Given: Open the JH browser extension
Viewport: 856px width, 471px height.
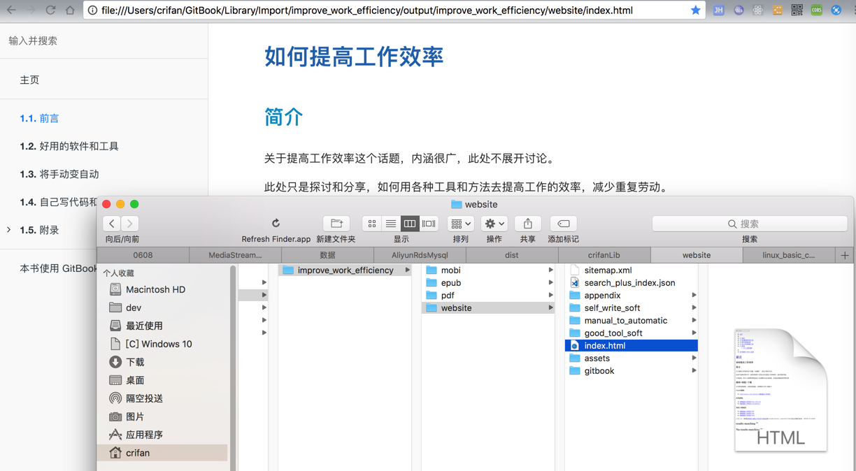Looking at the screenshot, I should point(718,10).
